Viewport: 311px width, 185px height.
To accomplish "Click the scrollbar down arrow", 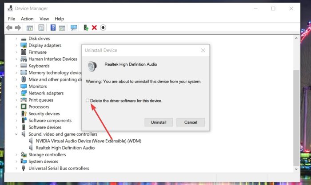I will [x=296, y=169].
